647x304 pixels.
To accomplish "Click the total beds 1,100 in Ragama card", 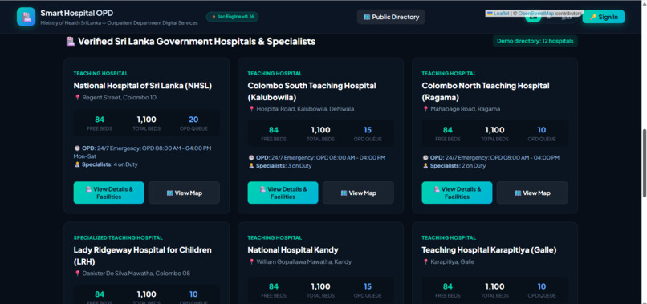I will [494, 130].
